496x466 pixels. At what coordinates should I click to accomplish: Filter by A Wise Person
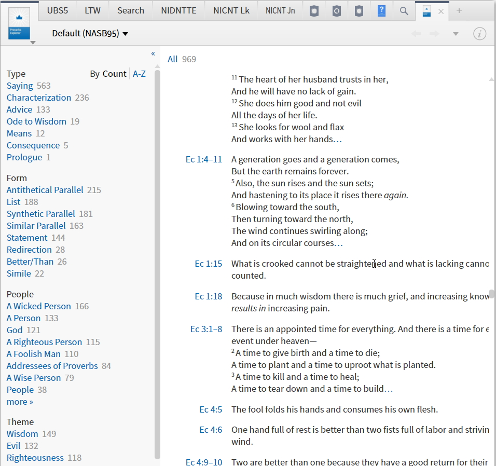pyautogui.click(x=34, y=378)
